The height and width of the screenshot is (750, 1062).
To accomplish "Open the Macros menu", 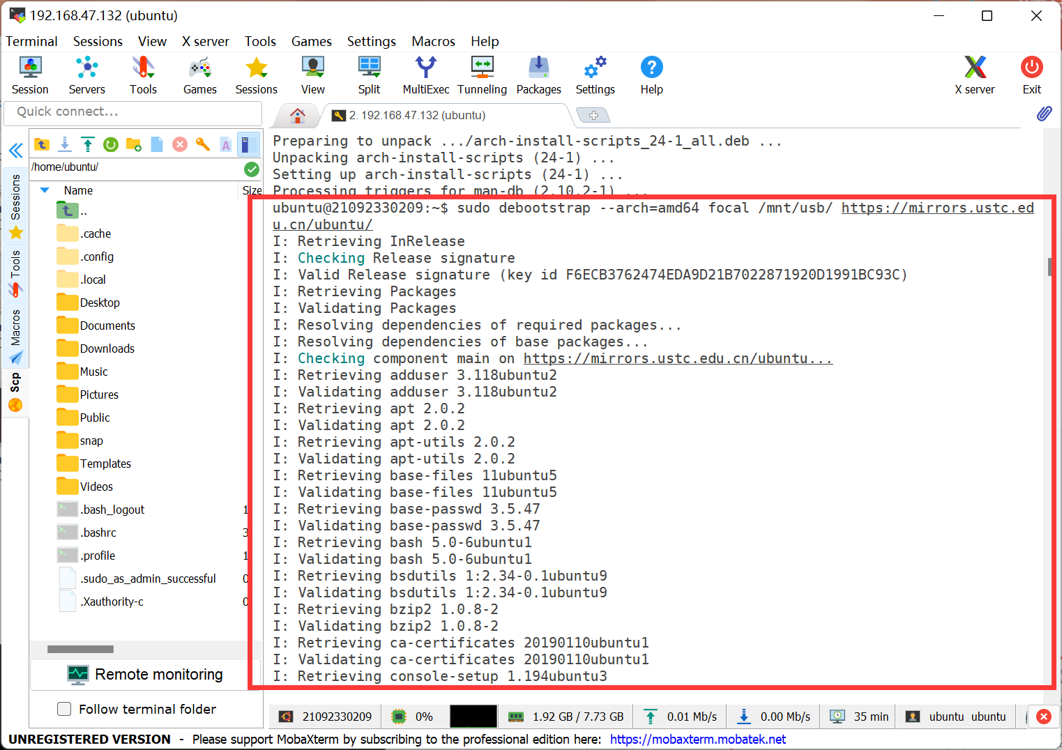I will pos(433,41).
